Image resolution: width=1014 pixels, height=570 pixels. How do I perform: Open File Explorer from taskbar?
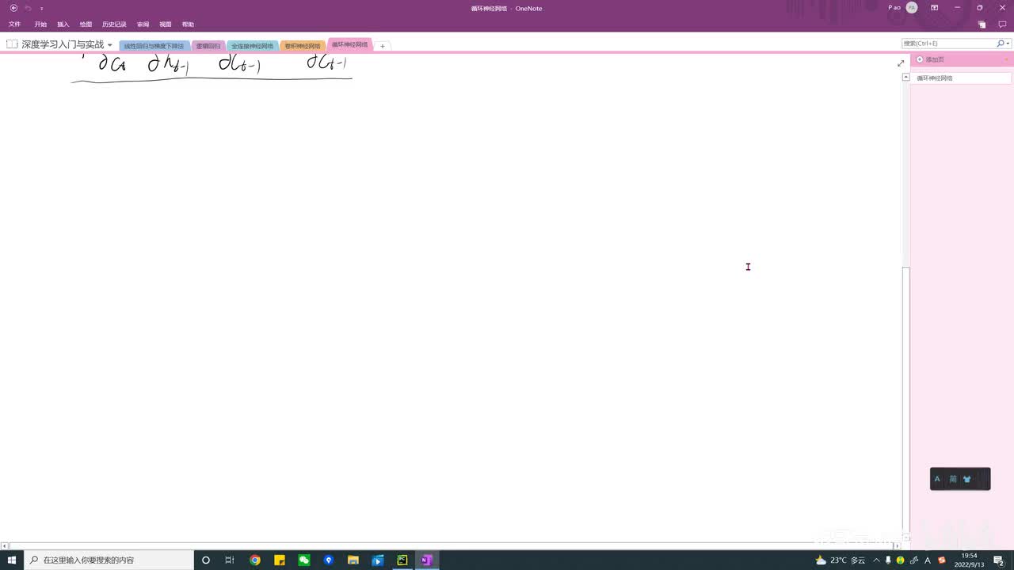tap(353, 560)
